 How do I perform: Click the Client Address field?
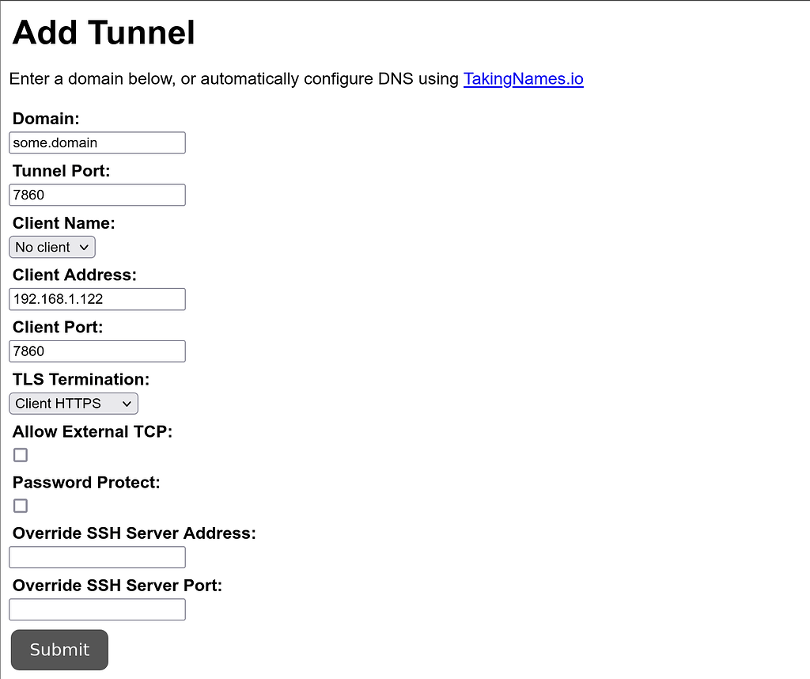point(97,299)
